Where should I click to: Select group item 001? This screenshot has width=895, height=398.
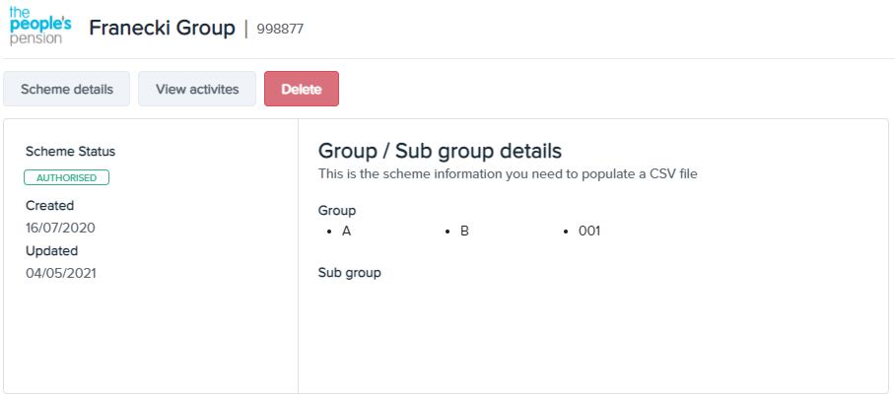(x=589, y=231)
